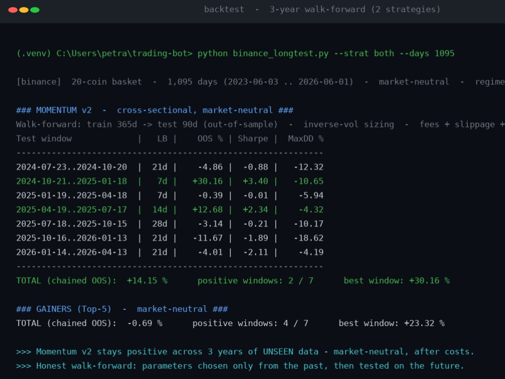The height and width of the screenshot is (379, 505).
Task: Select the row 2025-04-19..2025-07-17
Action: (170, 210)
